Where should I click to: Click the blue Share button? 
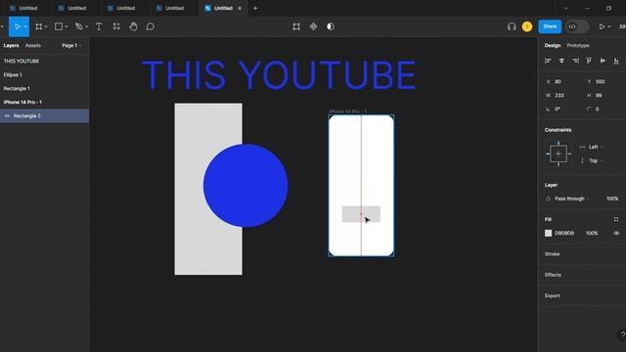(550, 26)
